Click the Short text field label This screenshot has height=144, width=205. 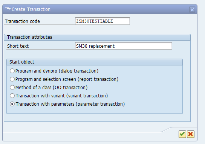(x=18, y=46)
